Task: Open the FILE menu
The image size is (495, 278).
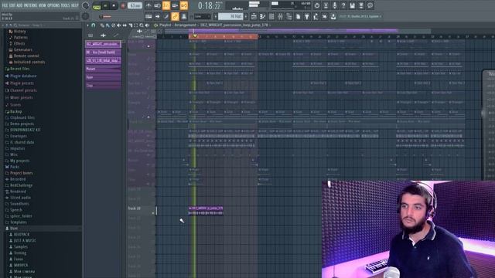Action: pyautogui.click(x=5, y=5)
